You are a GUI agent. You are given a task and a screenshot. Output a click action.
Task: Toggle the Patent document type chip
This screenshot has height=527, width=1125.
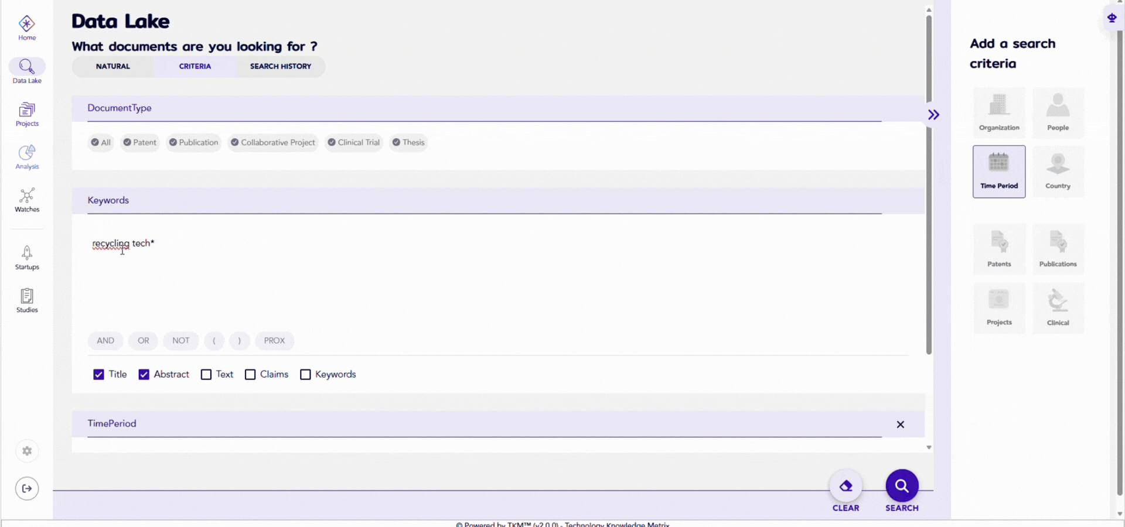[x=139, y=142]
